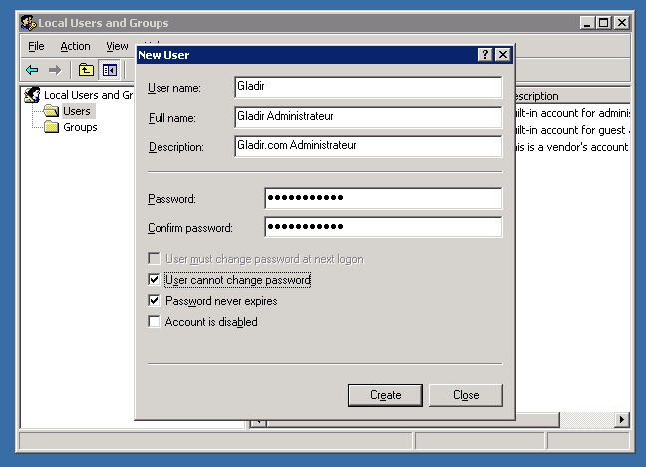The width and height of the screenshot is (646, 467).
Task: Click the Local Users and Groups title bar icon
Action: pos(29,23)
